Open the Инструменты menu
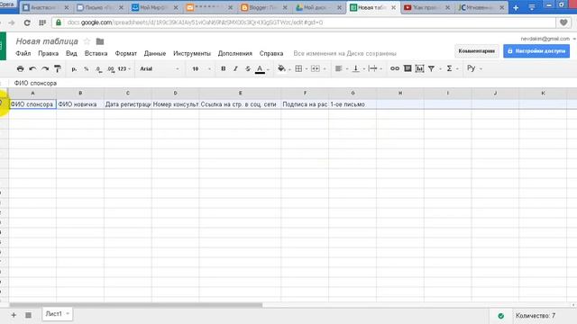The width and height of the screenshot is (577, 324). click(x=192, y=54)
